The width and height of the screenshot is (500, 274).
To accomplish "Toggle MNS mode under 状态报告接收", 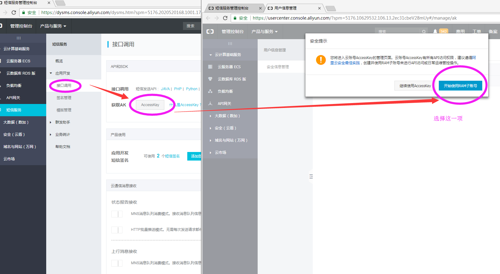I will (x=117, y=214).
